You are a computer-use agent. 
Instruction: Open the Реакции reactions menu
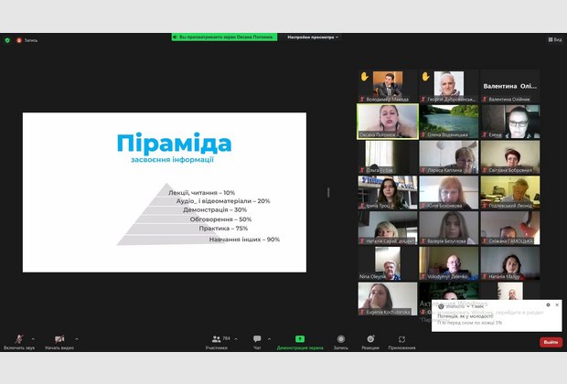[x=369, y=339]
